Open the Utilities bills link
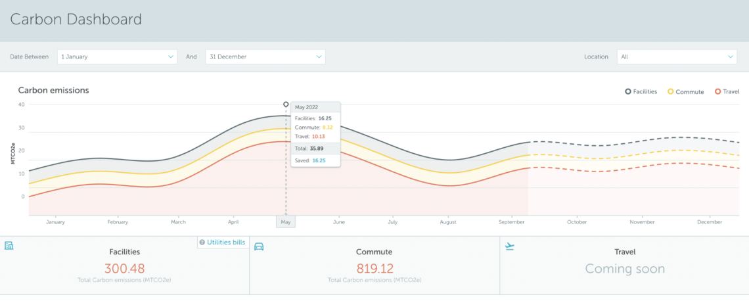The image size is (749, 301). tap(226, 243)
